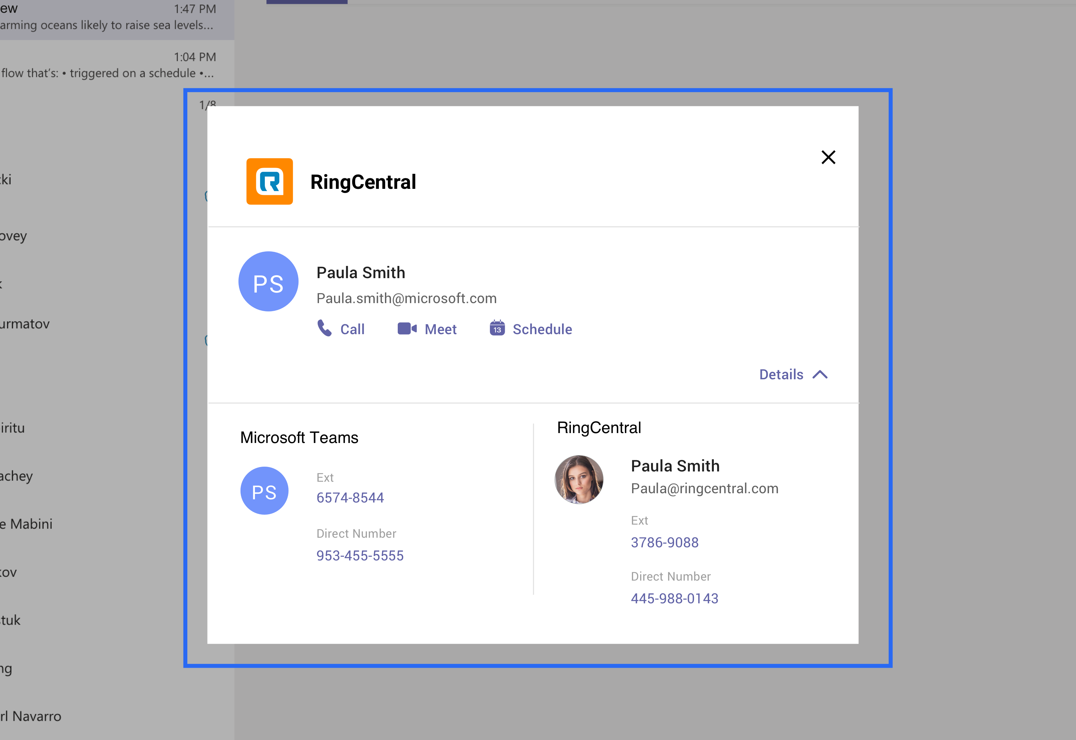Click the Microsoft Teams section heading
This screenshot has height=740, width=1076.
299,437
